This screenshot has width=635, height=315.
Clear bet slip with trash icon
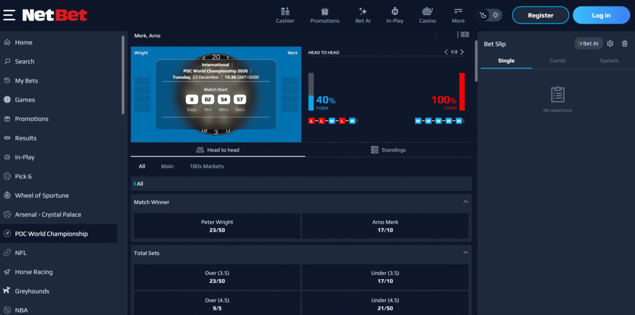pyautogui.click(x=625, y=44)
